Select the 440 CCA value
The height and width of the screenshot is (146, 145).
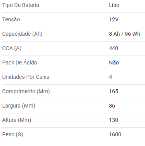coord(114,48)
